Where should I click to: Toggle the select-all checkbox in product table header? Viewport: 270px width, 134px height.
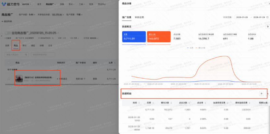pyautogui.click(x=9, y=63)
